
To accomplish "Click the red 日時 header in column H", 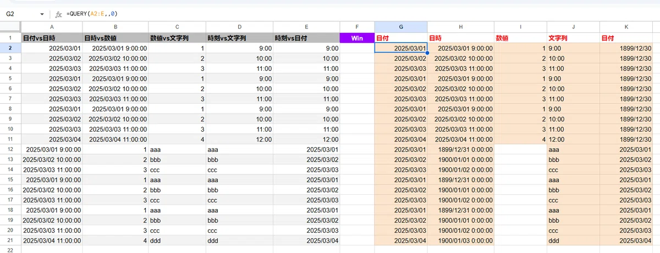I will tap(460, 38).
